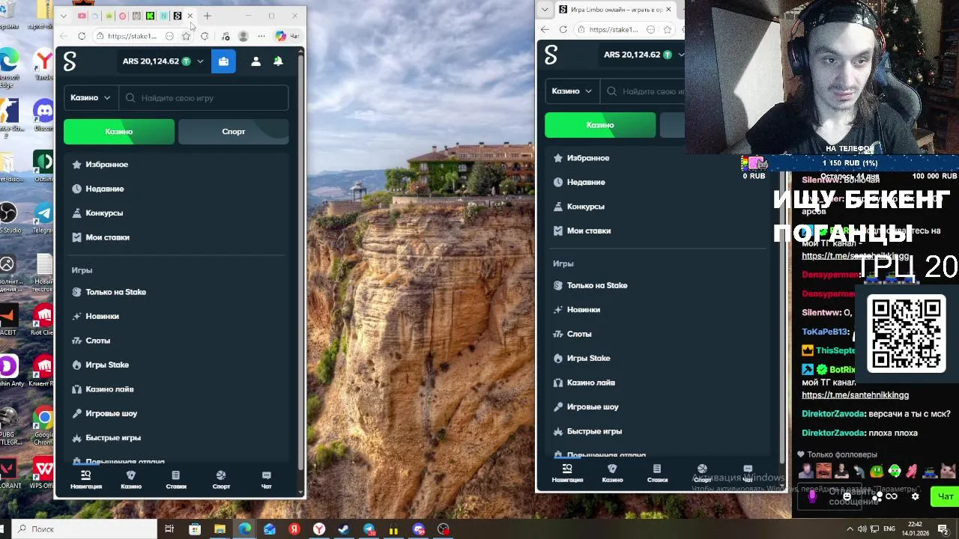Open Избранное in the right window menu

coord(588,158)
